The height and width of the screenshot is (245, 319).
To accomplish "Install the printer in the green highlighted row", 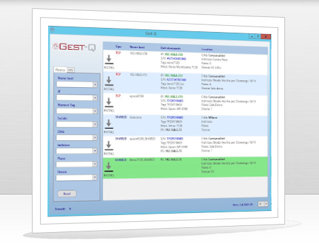I will coord(109,169).
